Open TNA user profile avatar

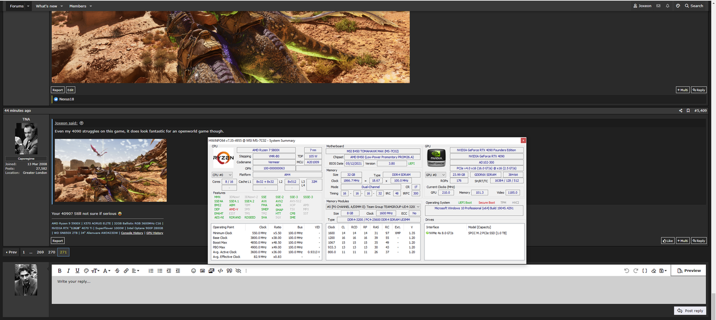click(x=26, y=138)
